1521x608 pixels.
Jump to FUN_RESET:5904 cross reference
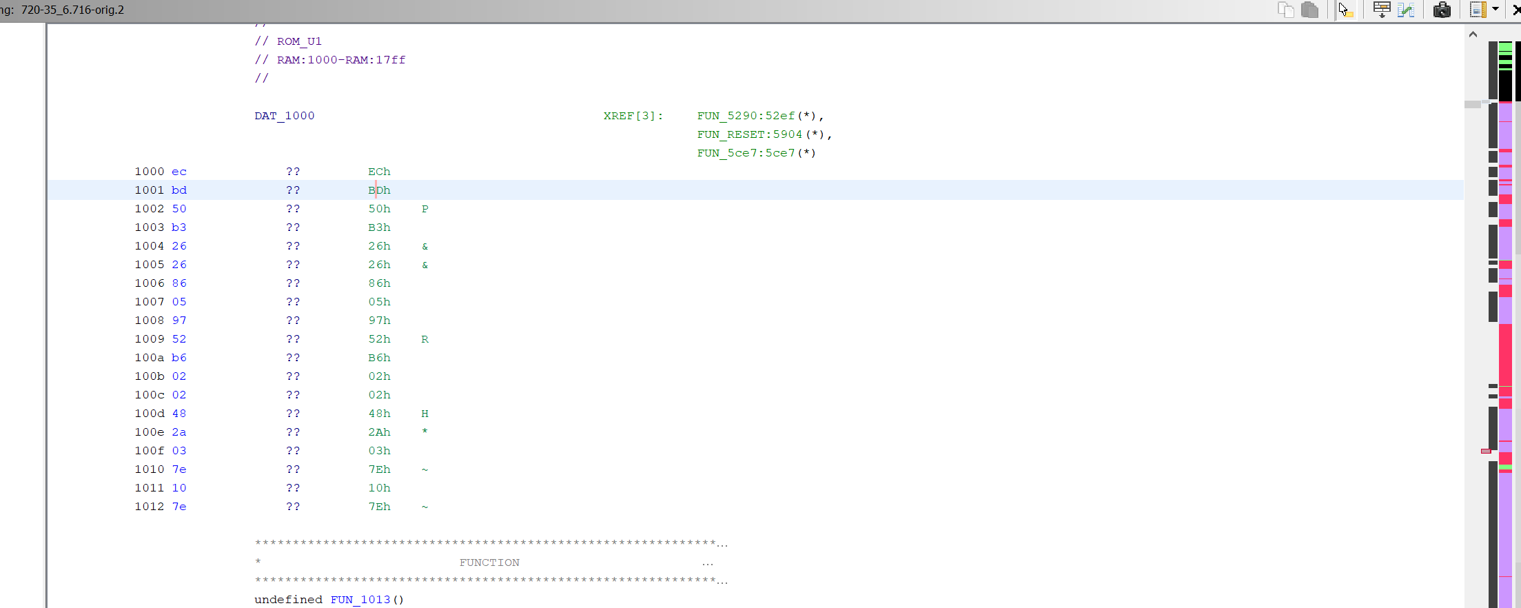[749, 134]
